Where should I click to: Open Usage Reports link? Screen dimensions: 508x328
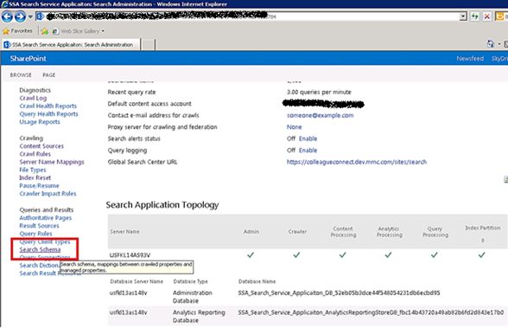click(40, 122)
